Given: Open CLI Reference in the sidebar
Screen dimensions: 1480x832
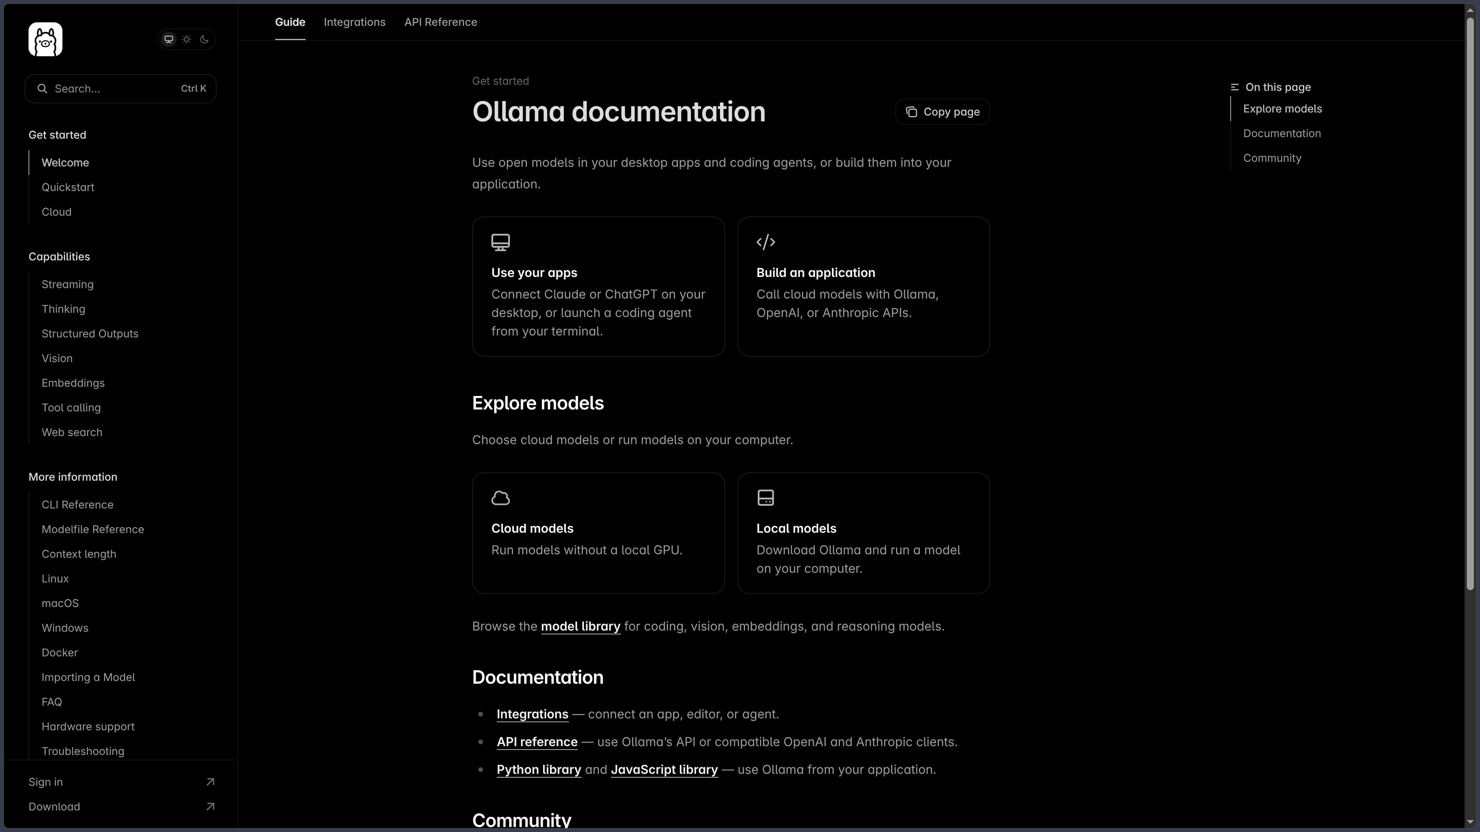Looking at the screenshot, I should [77, 505].
